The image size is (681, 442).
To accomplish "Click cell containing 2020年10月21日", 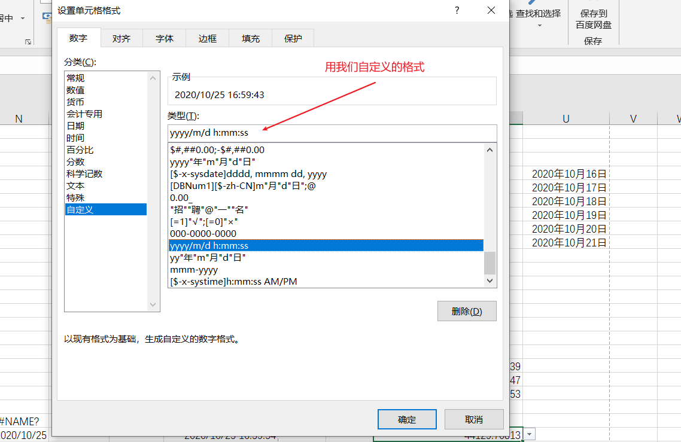I will pos(566,243).
